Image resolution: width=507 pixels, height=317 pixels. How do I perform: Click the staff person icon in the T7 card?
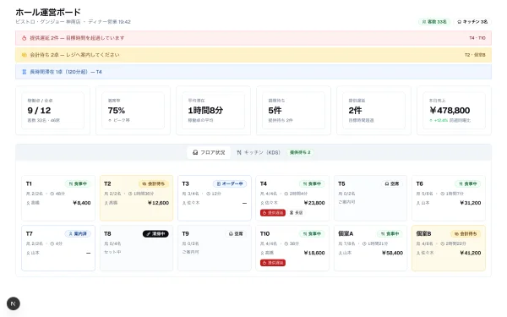[x=28, y=253]
